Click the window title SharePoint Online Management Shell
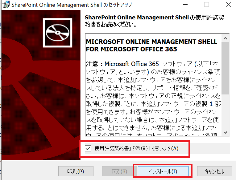Screen dimensions: 236x180 [x=72, y=5]
